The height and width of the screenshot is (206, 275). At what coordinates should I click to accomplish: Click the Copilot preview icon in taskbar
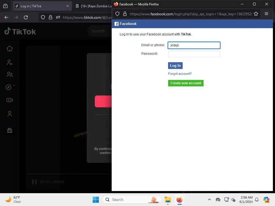266,200
